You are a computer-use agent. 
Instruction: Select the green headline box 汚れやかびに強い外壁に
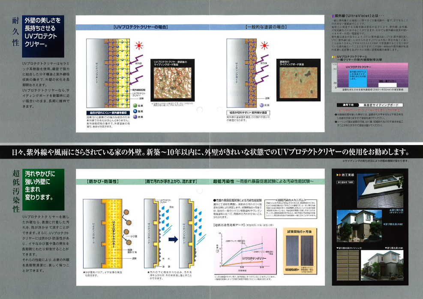[43, 190]
